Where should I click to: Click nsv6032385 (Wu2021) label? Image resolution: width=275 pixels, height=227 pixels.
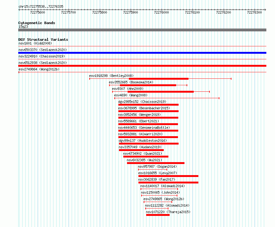click(144, 160)
